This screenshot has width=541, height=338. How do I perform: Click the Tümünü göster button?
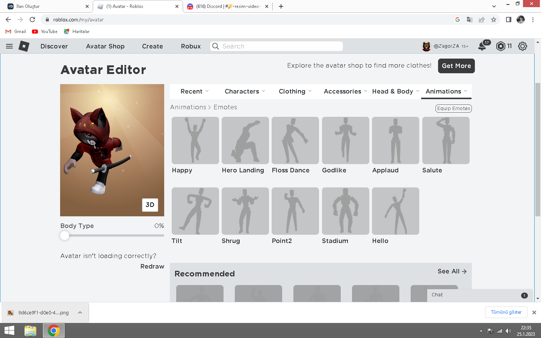pyautogui.click(x=506, y=312)
